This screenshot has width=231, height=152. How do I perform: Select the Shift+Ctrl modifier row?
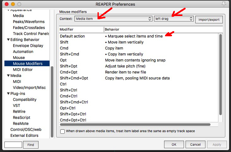tap(139, 90)
